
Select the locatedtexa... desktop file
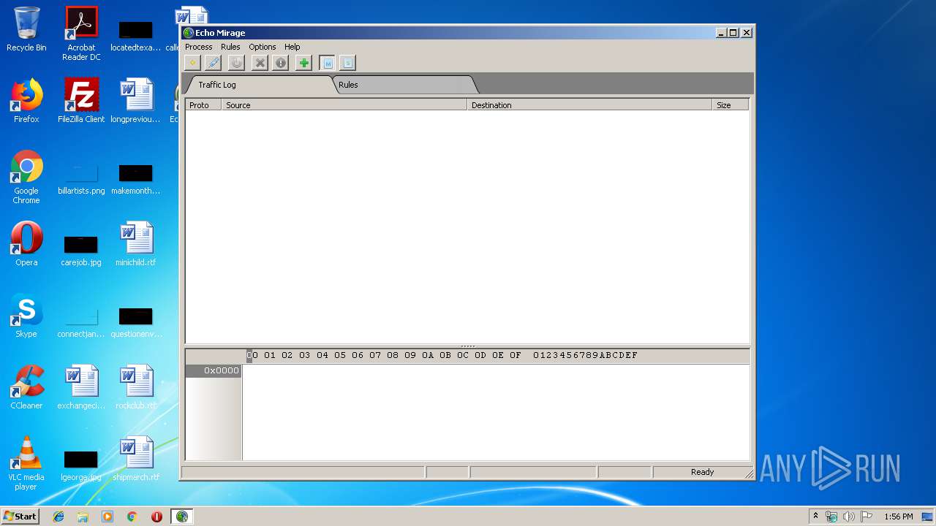tap(136, 34)
